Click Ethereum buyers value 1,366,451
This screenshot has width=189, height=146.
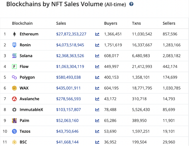coord(113,34)
